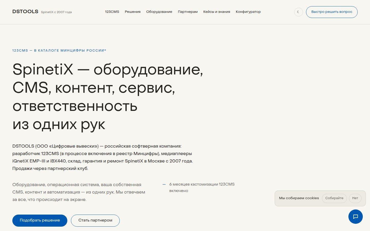
Task: Expand the Кейсы и знания navigation item
Action: click(x=217, y=12)
